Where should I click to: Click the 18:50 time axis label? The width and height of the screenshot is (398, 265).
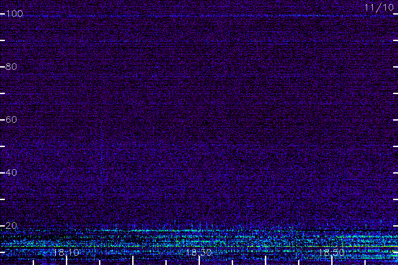point(332,253)
